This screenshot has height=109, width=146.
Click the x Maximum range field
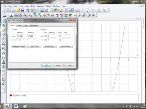(31, 36)
